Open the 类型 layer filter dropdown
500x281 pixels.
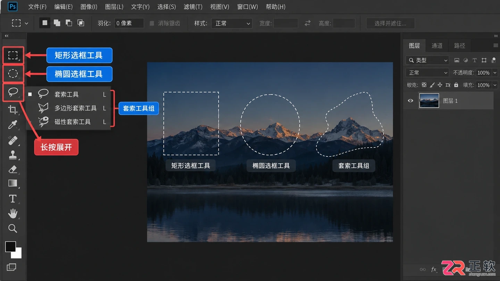click(427, 60)
